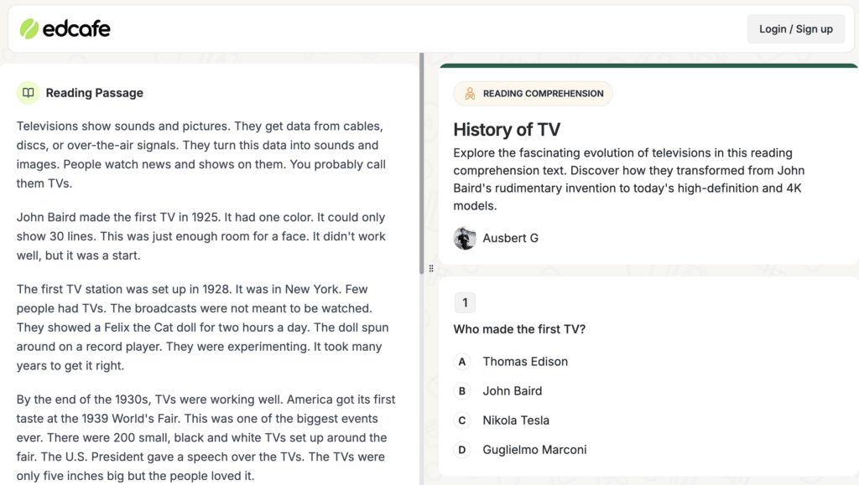Click the question number 1 badge
Screen dimensions: 859x485
pos(465,302)
